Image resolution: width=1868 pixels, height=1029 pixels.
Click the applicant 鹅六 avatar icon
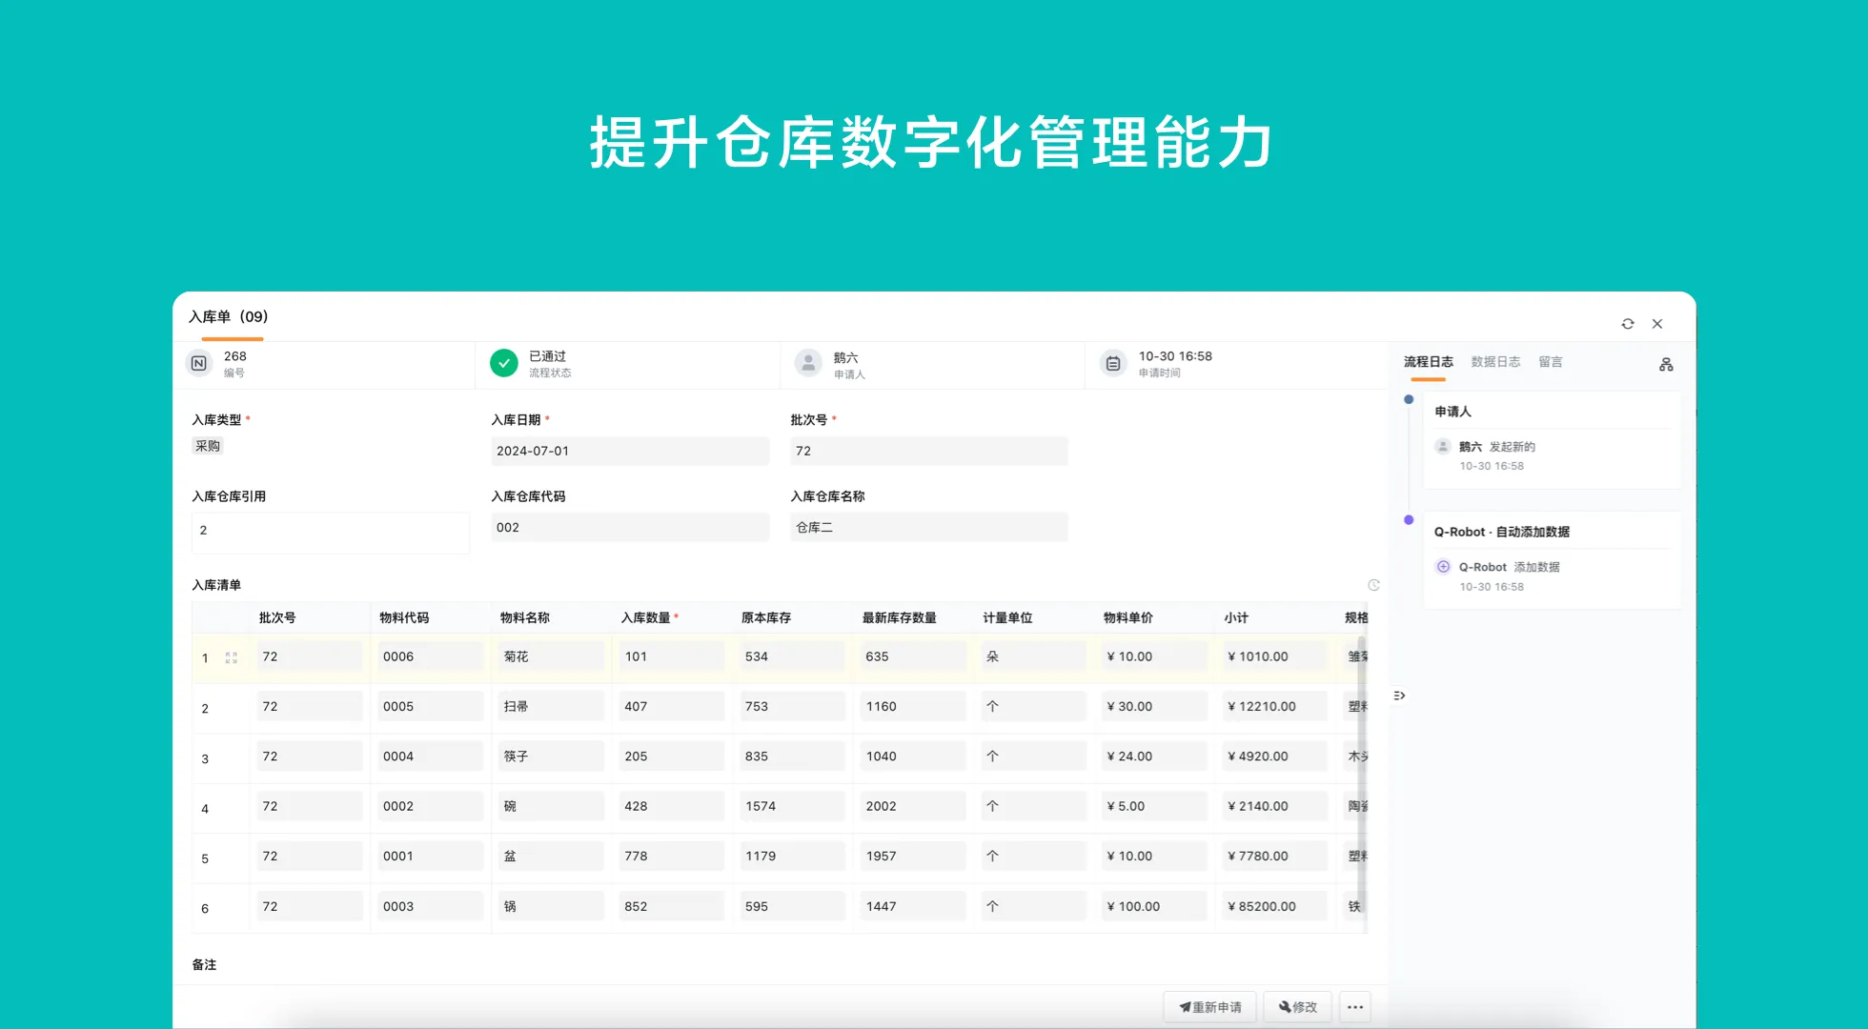click(x=808, y=363)
